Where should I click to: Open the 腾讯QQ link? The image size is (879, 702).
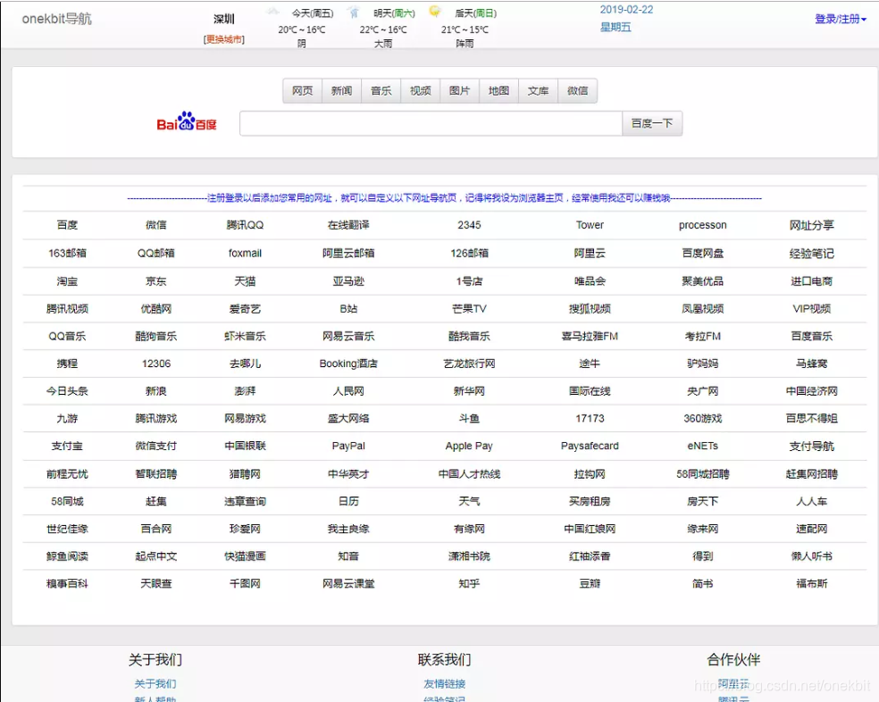point(245,225)
